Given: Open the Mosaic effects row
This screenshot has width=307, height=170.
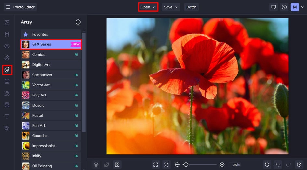Looking at the screenshot, I should (x=51, y=105).
